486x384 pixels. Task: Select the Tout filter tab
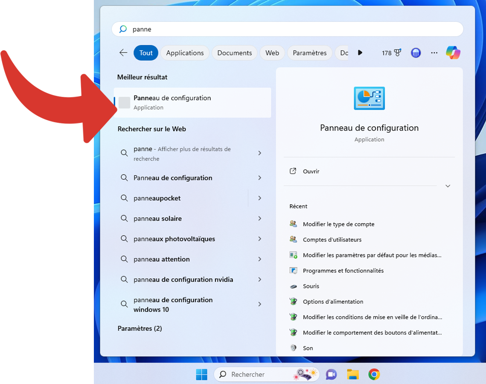146,52
